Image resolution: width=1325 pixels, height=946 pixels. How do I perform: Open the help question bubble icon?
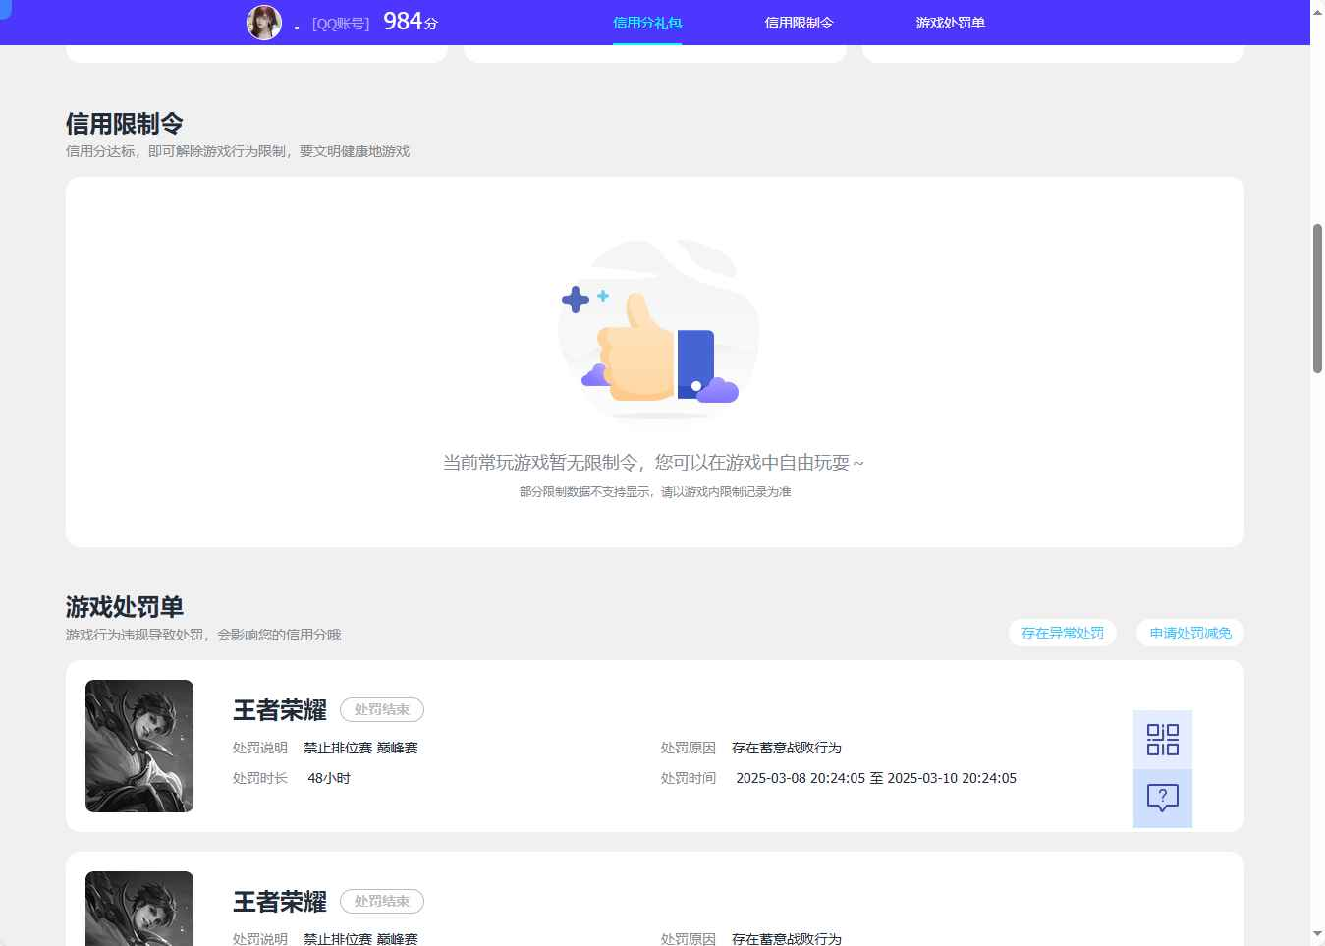[x=1162, y=798]
